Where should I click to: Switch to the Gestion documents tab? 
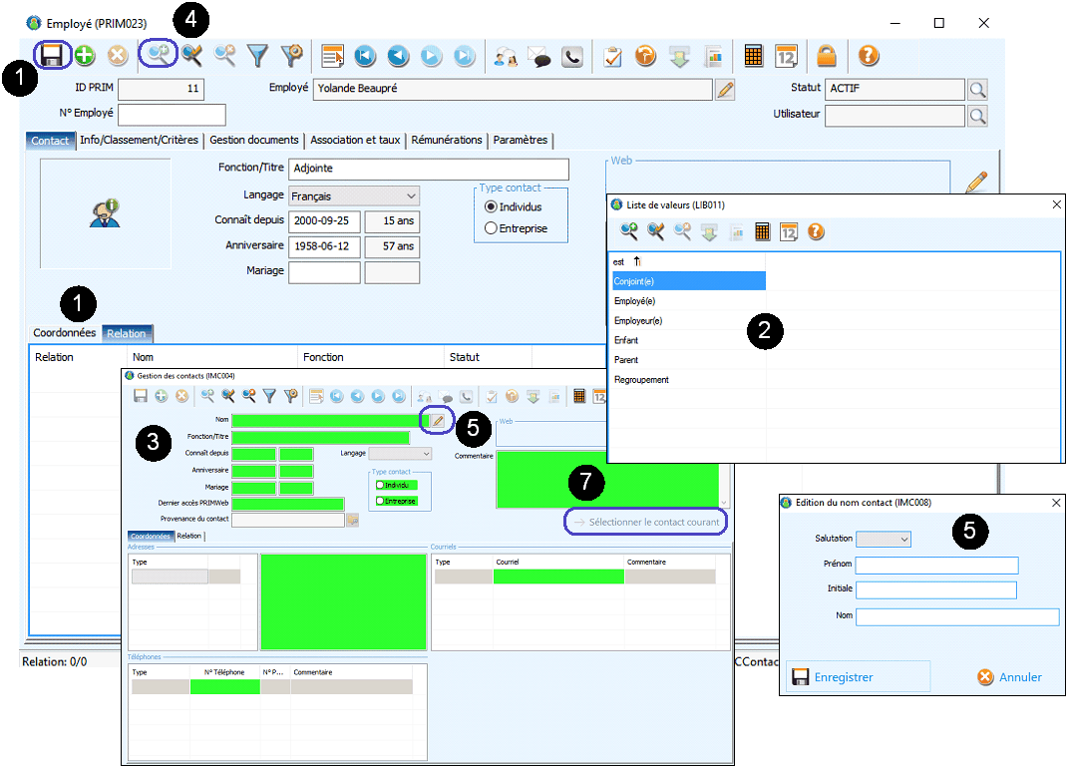[x=253, y=141]
